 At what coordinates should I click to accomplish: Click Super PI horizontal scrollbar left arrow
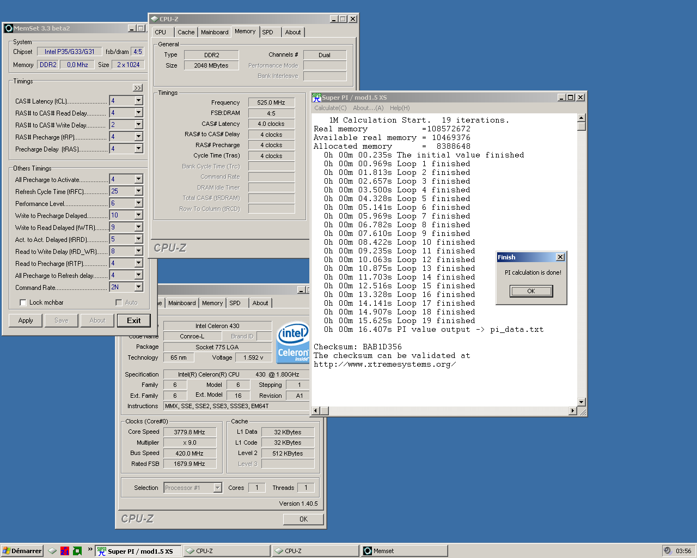(x=315, y=410)
